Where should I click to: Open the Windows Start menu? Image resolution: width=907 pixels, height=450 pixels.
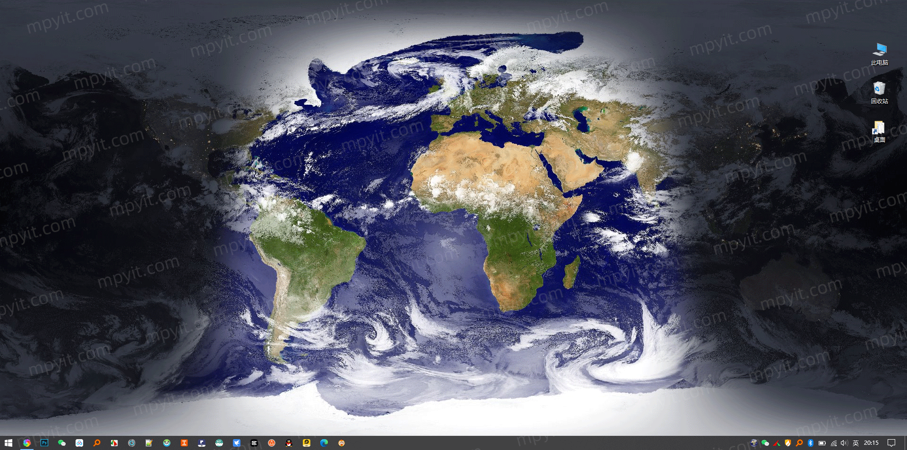coord(8,443)
